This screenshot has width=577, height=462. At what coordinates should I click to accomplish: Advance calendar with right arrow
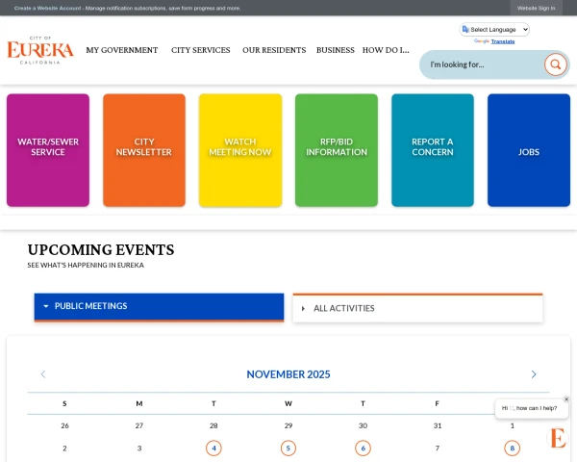point(534,374)
